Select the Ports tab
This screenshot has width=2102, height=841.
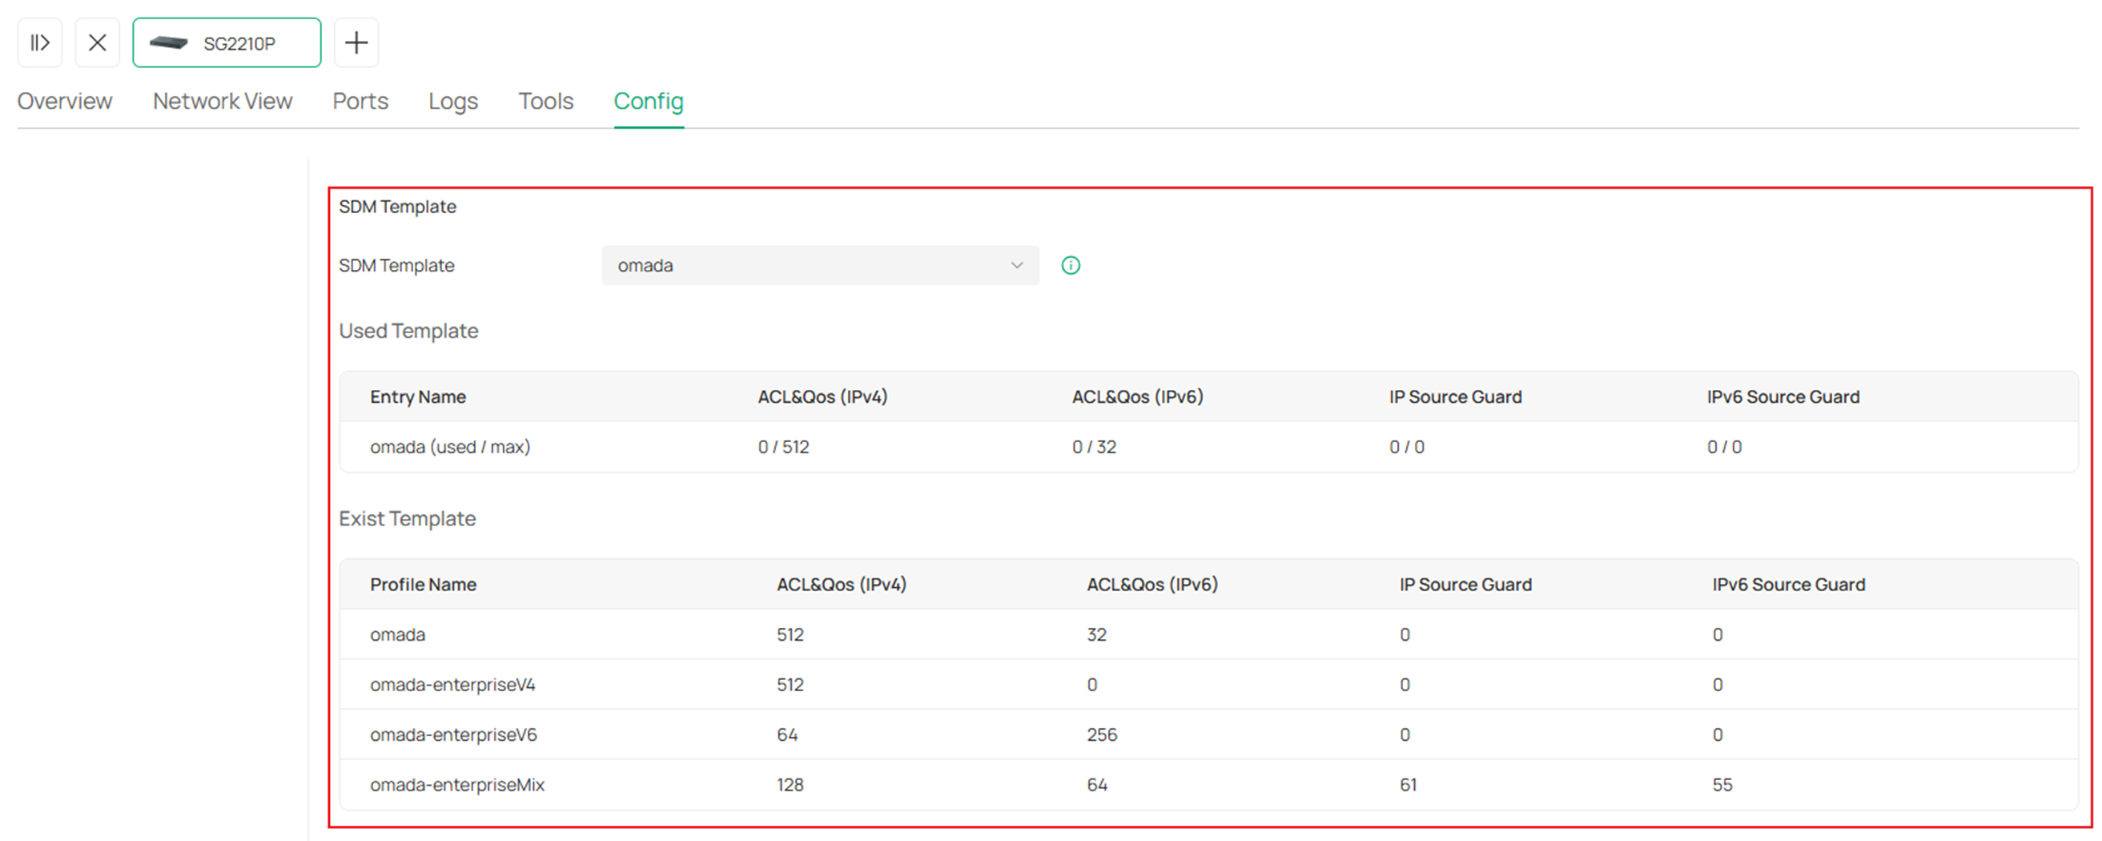[x=360, y=101]
